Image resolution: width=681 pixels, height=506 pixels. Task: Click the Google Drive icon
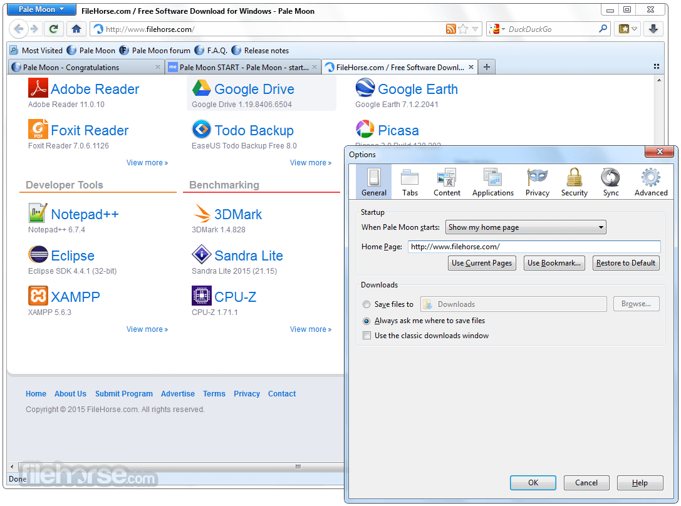[202, 88]
